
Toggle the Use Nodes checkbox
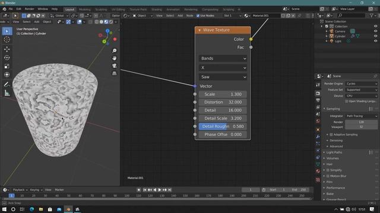[x=198, y=16]
